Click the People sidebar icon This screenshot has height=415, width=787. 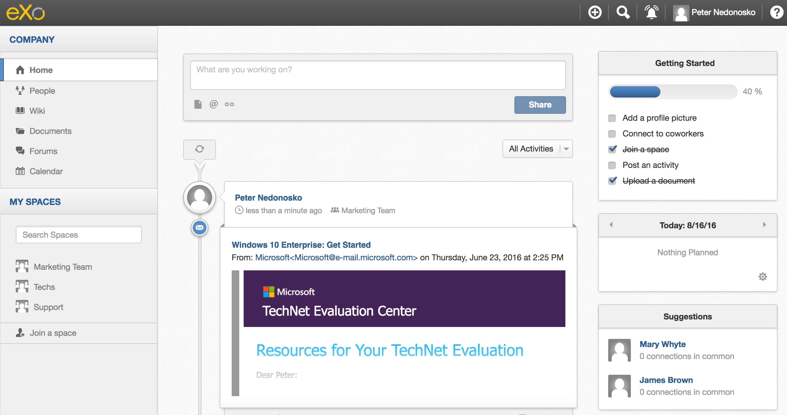coord(20,91)
